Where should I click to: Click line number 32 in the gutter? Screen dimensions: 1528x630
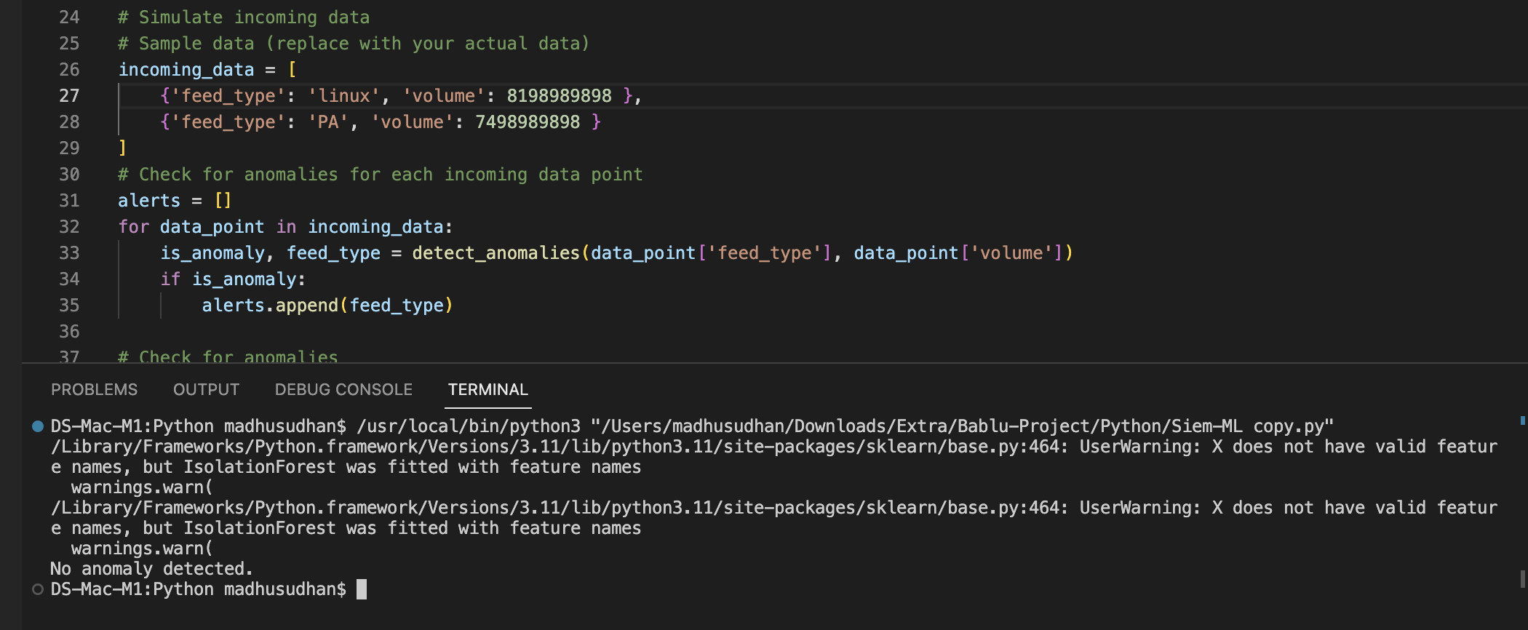pos(69,227)
